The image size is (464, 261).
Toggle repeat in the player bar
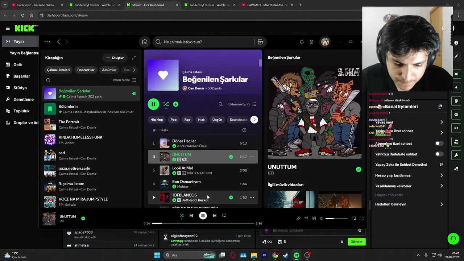click(x=224, y=216)
